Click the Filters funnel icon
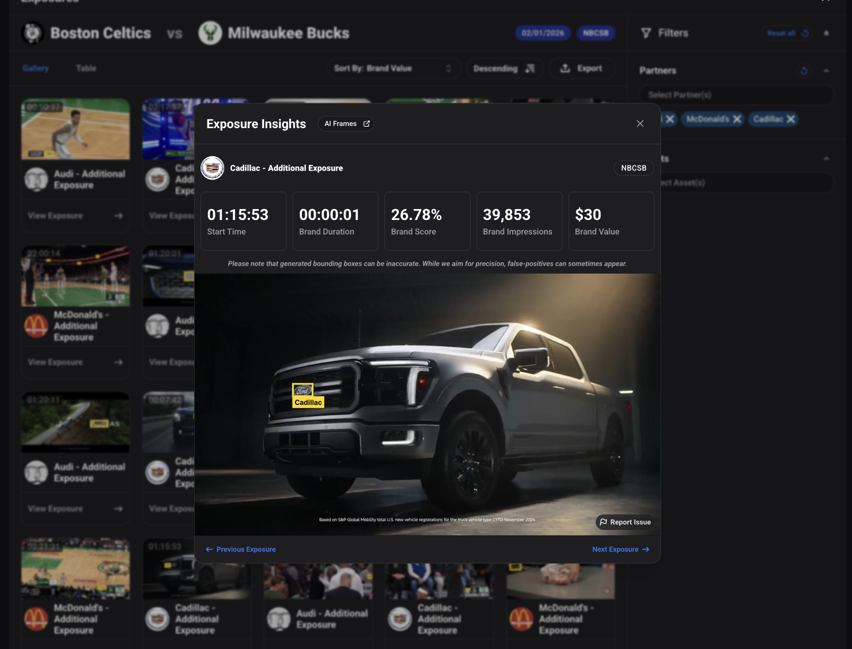 (x=646, y=33)
